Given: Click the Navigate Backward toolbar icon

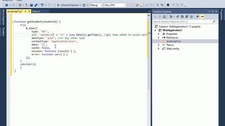Looking at the screenshot, I should tap(6, 5).
